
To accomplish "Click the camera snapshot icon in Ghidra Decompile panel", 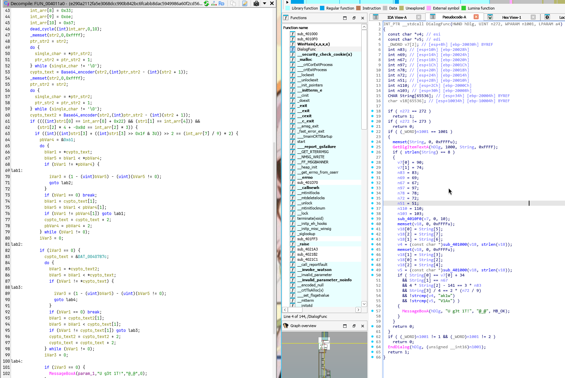I will tap(256, 3).
